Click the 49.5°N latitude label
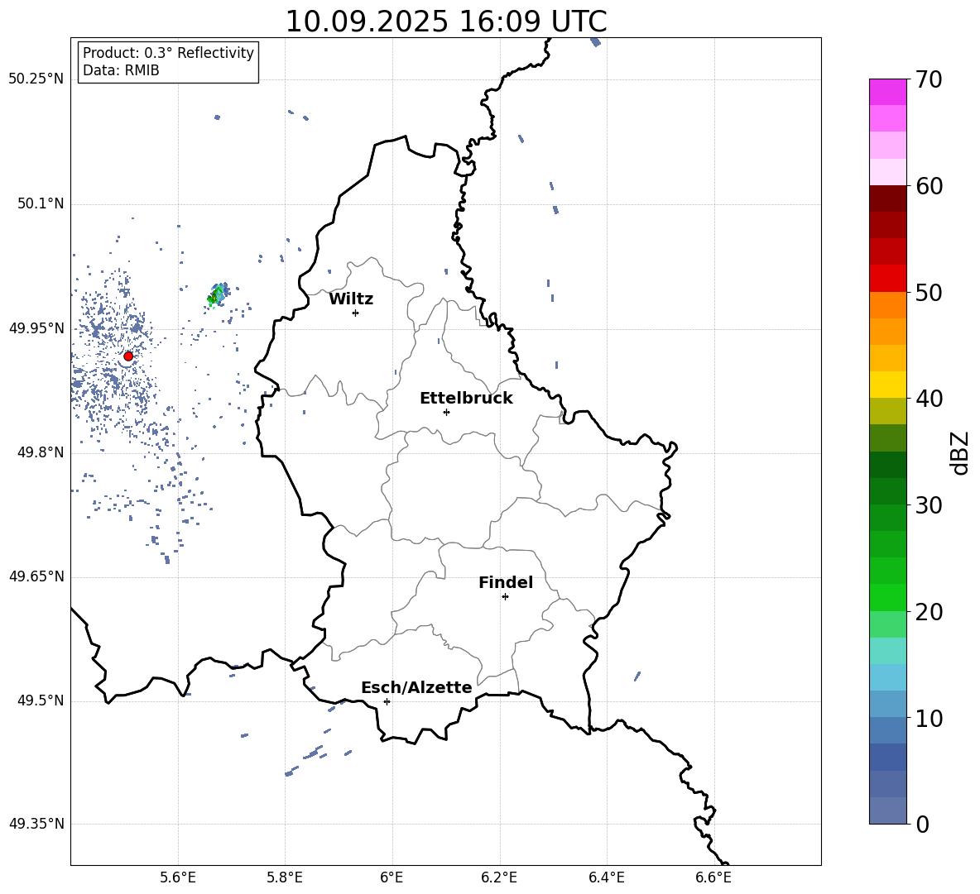 41,700
